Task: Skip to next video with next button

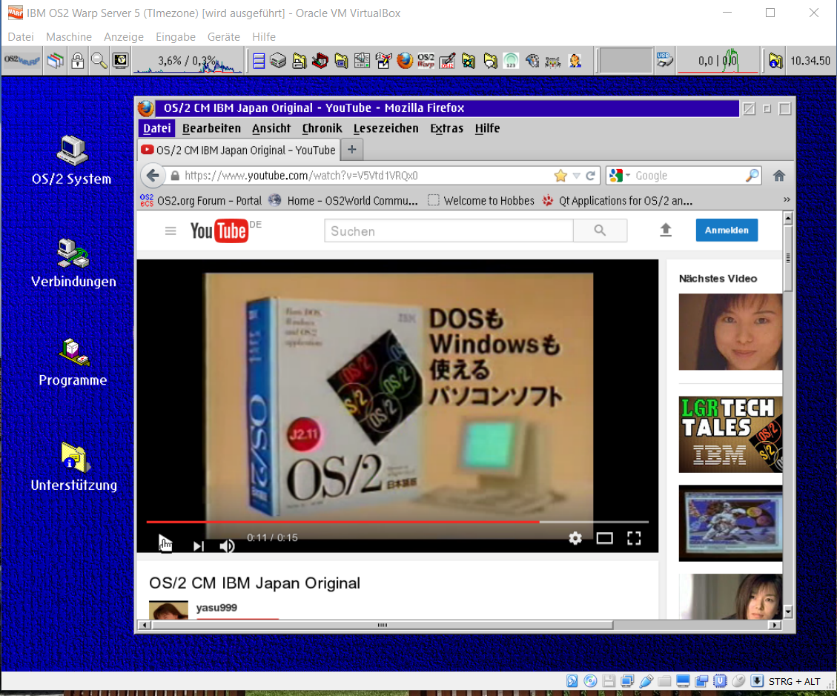Action: pos(198,546)
